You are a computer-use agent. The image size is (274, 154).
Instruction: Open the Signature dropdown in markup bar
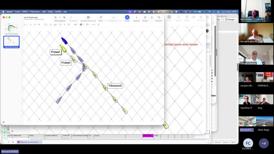tap(56, 25)
